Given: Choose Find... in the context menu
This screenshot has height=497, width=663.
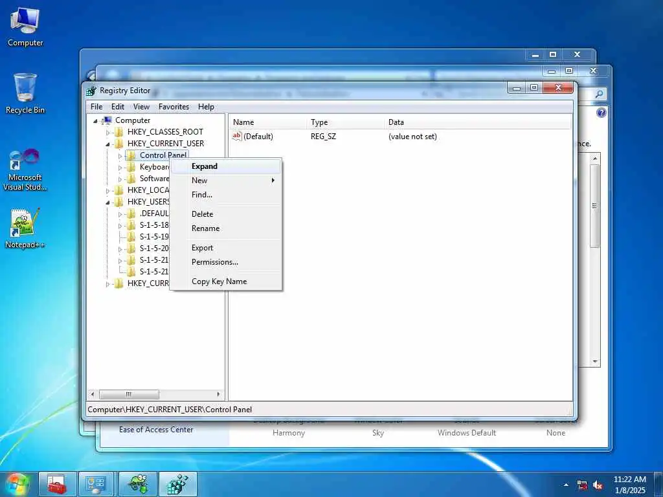Looking at the screenshot, I should coord(226,195).
